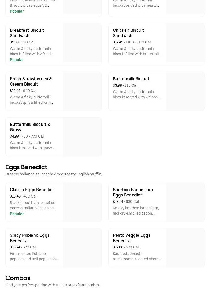Select the Chicken Biscuit Sandwich title
Viewport: 214px width, 289px height.
(128, 33)
